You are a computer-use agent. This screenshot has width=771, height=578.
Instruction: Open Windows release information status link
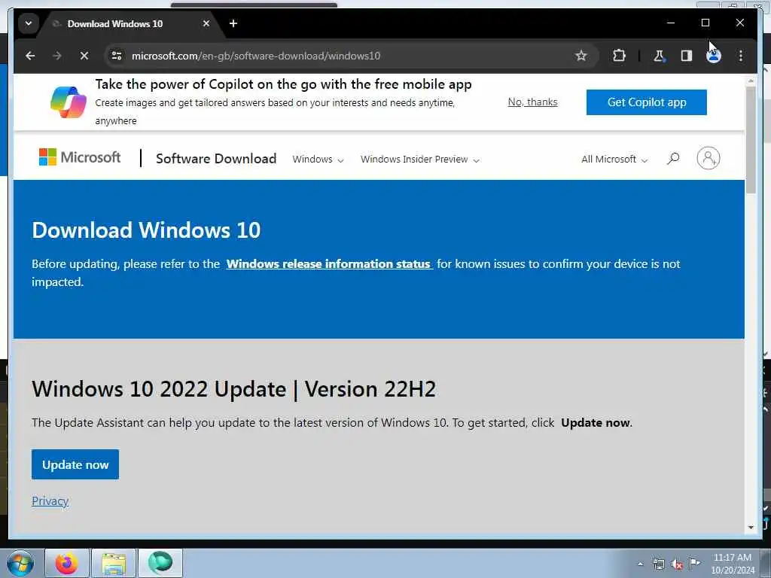click(x=328, y=264)
